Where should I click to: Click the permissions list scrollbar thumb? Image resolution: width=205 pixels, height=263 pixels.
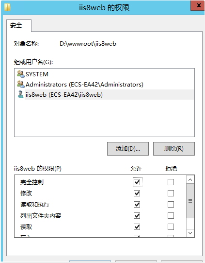click(x=190, y=201)
